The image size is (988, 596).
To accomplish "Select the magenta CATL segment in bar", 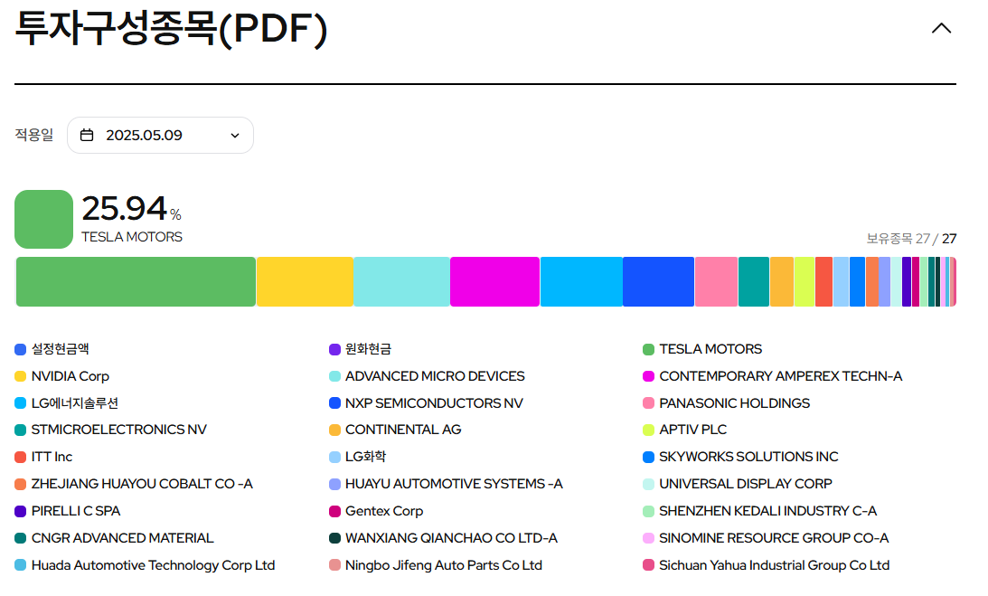I will (x=494, y=282).
